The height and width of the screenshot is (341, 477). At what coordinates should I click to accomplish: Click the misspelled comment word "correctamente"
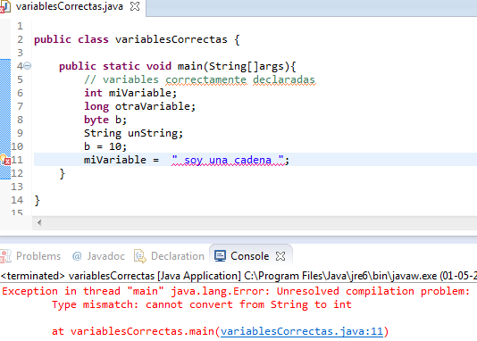(206, 79)
